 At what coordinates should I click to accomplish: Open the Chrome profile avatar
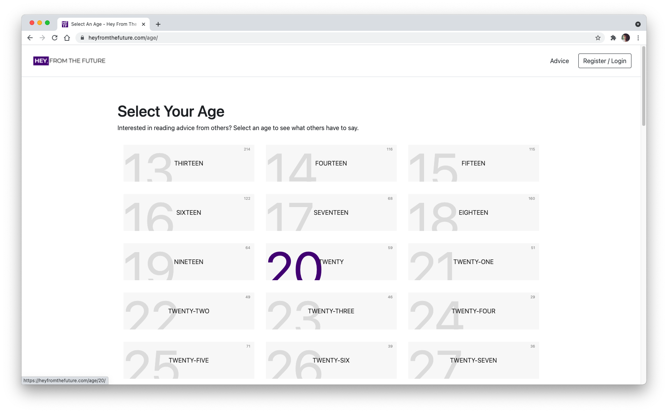(626, 38)
